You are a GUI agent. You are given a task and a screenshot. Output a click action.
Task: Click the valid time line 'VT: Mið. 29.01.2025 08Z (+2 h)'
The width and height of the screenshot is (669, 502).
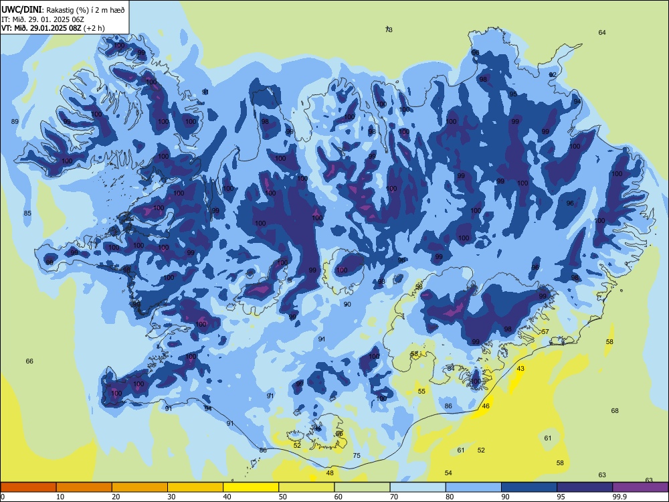[x=53, y=28]
